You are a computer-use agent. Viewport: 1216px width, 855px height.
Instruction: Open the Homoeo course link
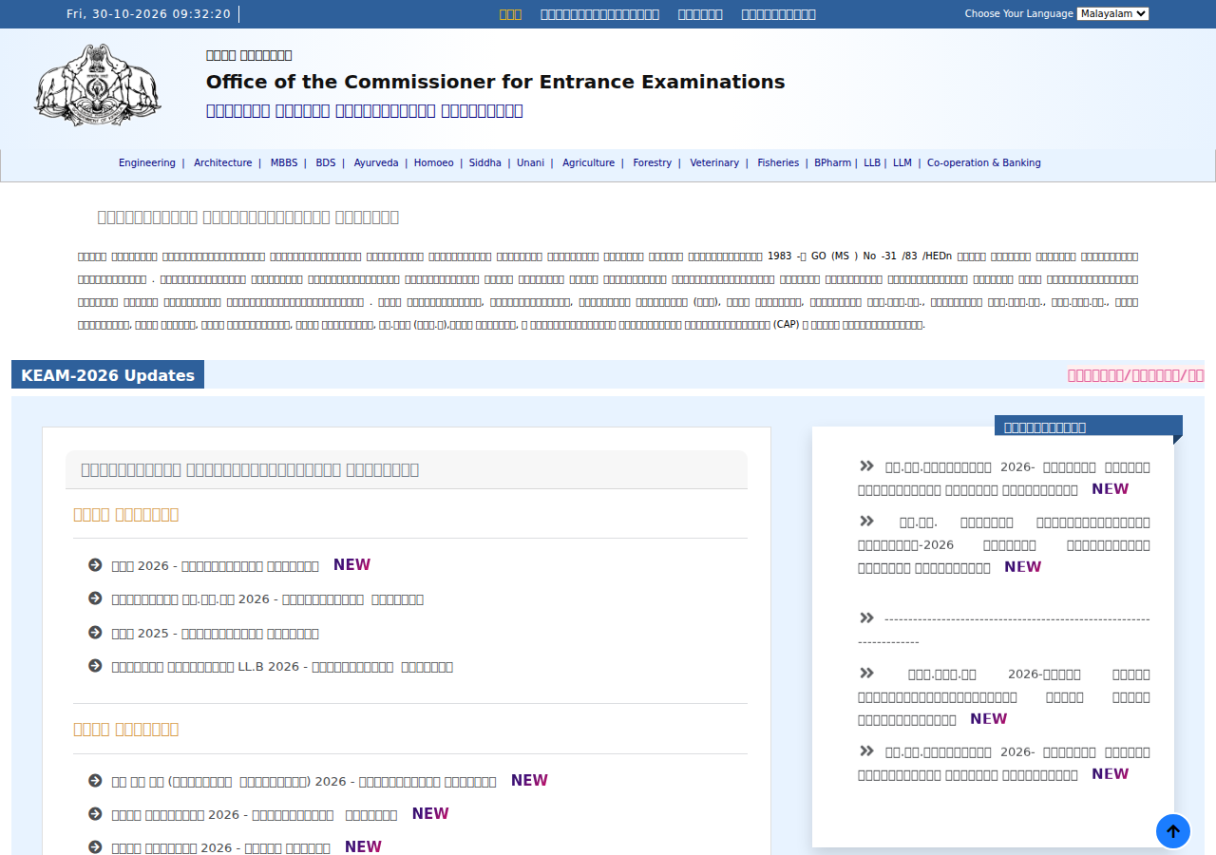[x=434, y=163]
